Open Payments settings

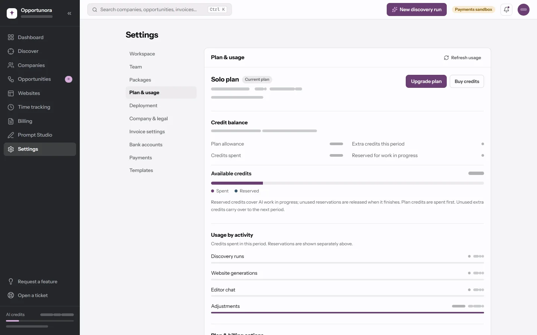[161, 157]
